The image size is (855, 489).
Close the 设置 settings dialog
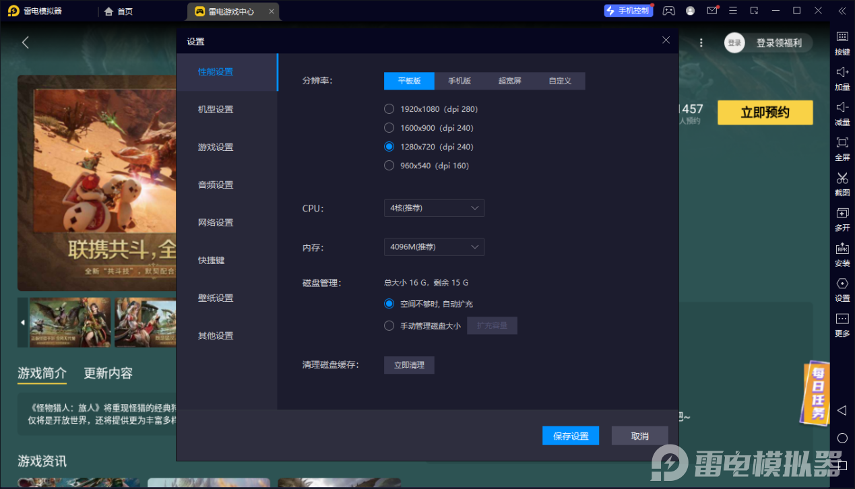(666, 40)
